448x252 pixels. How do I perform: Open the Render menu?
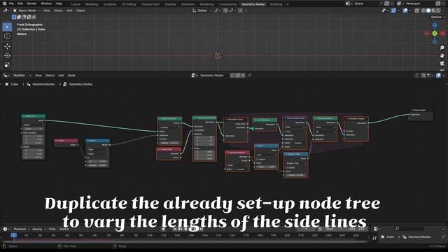[31, 3]
